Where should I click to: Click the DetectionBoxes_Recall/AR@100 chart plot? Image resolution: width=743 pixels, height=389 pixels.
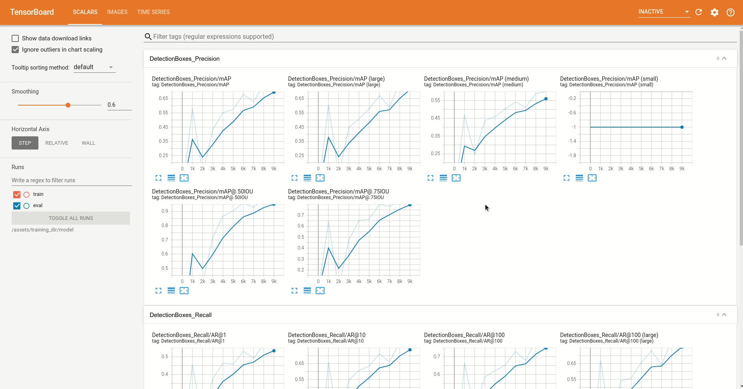(500, 368)
